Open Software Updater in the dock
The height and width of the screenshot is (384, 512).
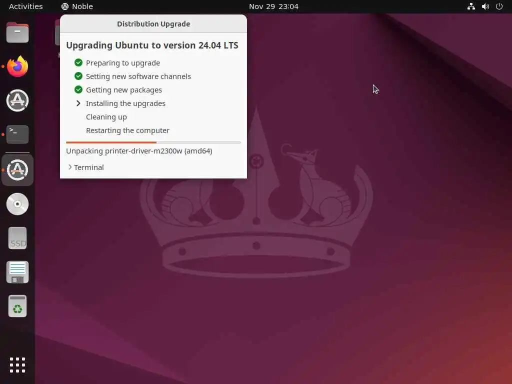(17, 100)
